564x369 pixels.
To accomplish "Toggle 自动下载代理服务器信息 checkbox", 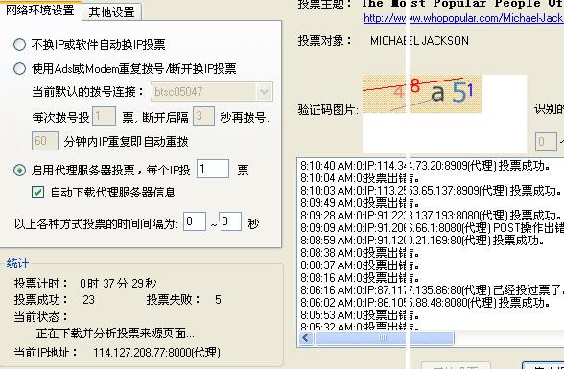I will click(x=37, y=193).
